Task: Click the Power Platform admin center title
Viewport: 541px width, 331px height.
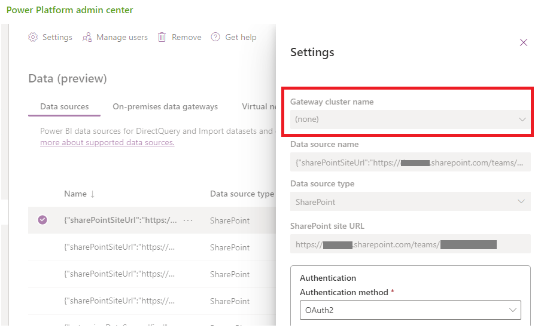Action: [69, 10]
